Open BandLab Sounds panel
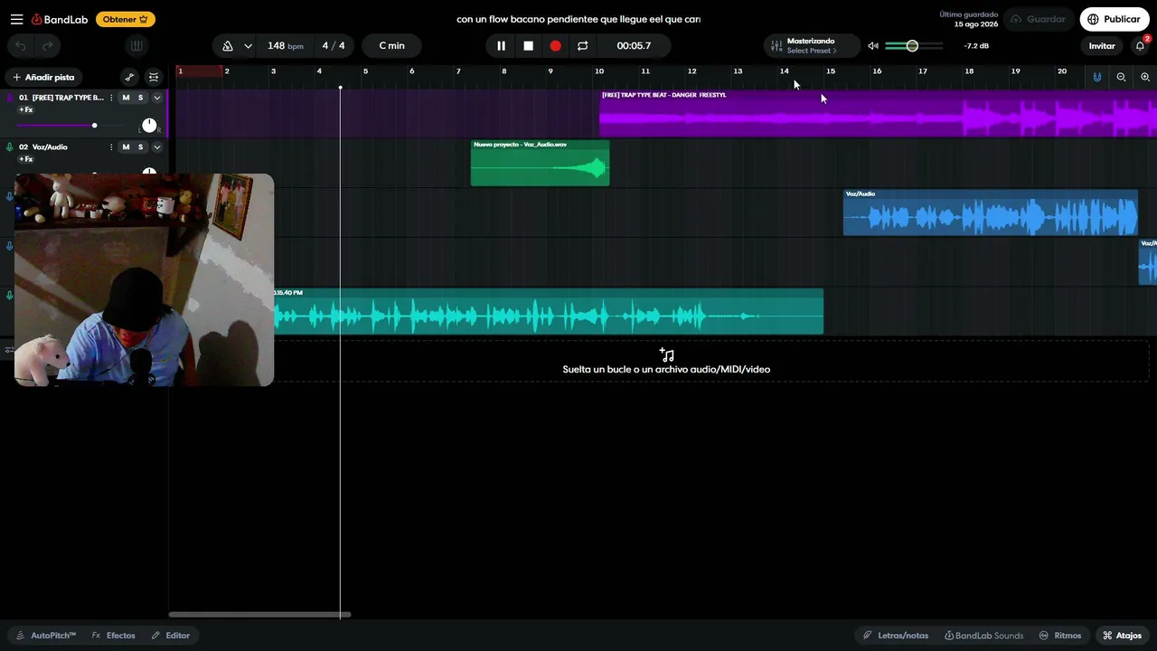Image resolution: width=1157 pixels, height=651 pixels. tap(984, 636)
